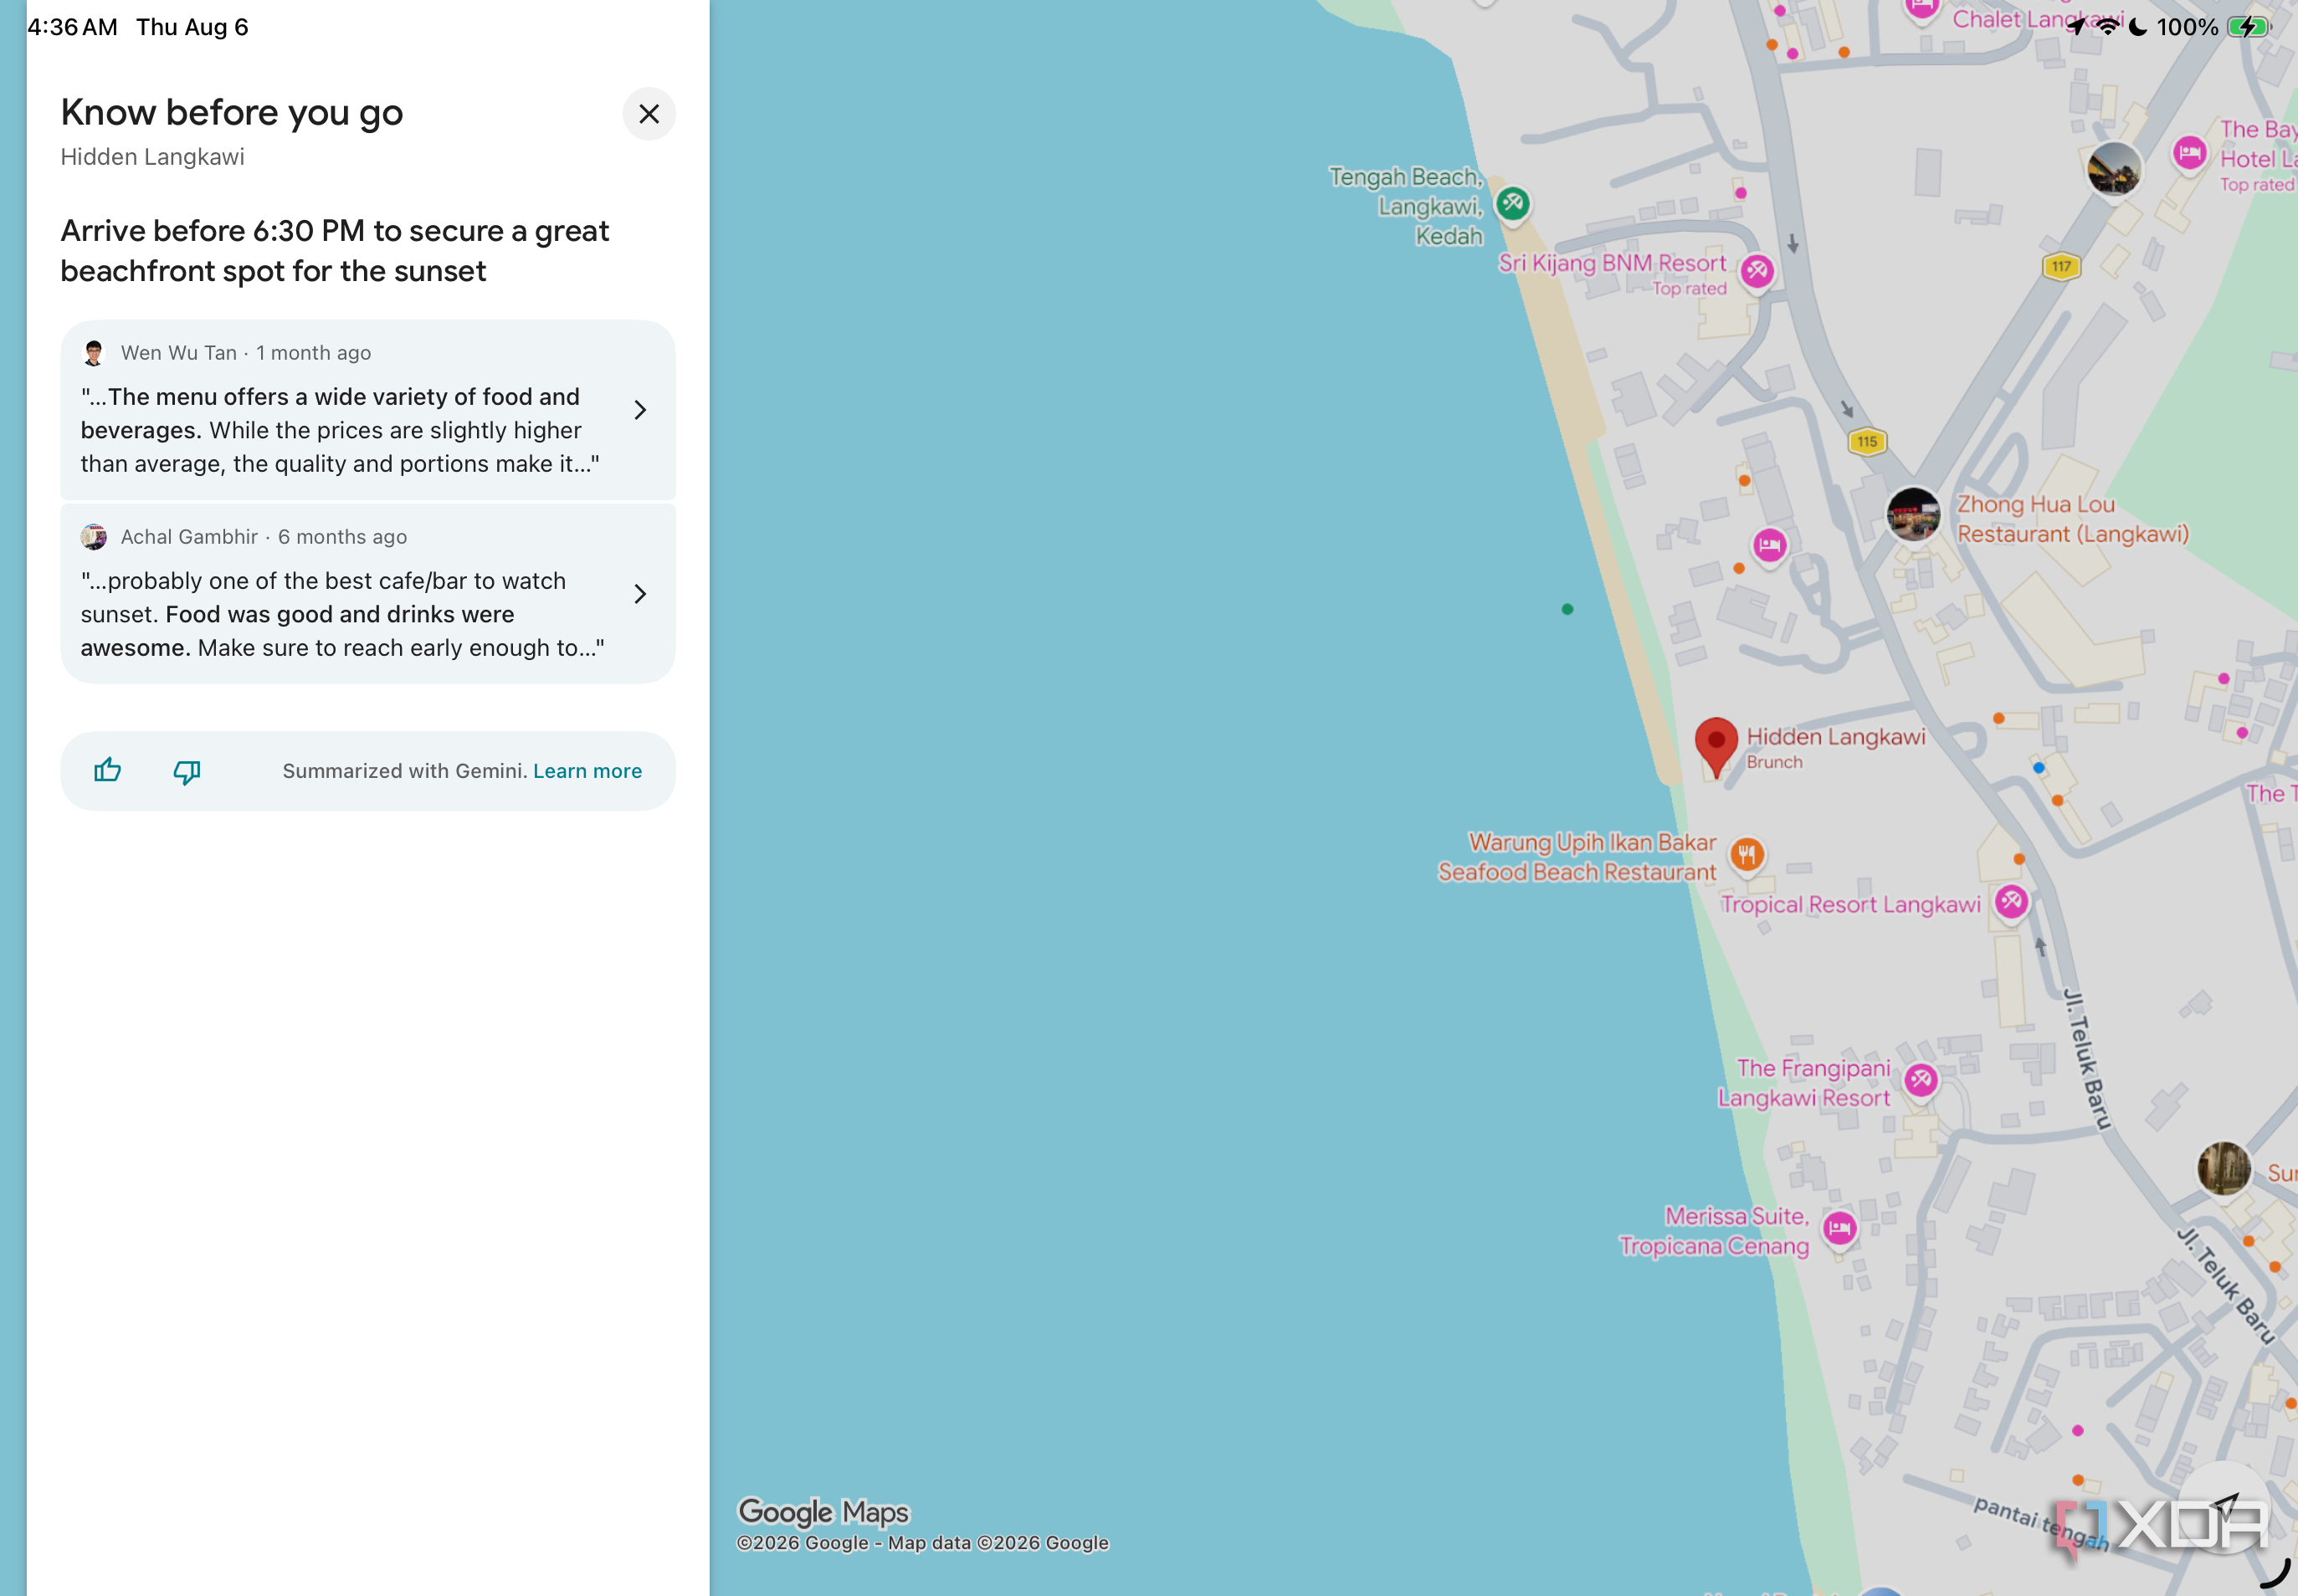Open the Learn more link
This screenshot has height=1596, width=2298.
tap(587, 771)
